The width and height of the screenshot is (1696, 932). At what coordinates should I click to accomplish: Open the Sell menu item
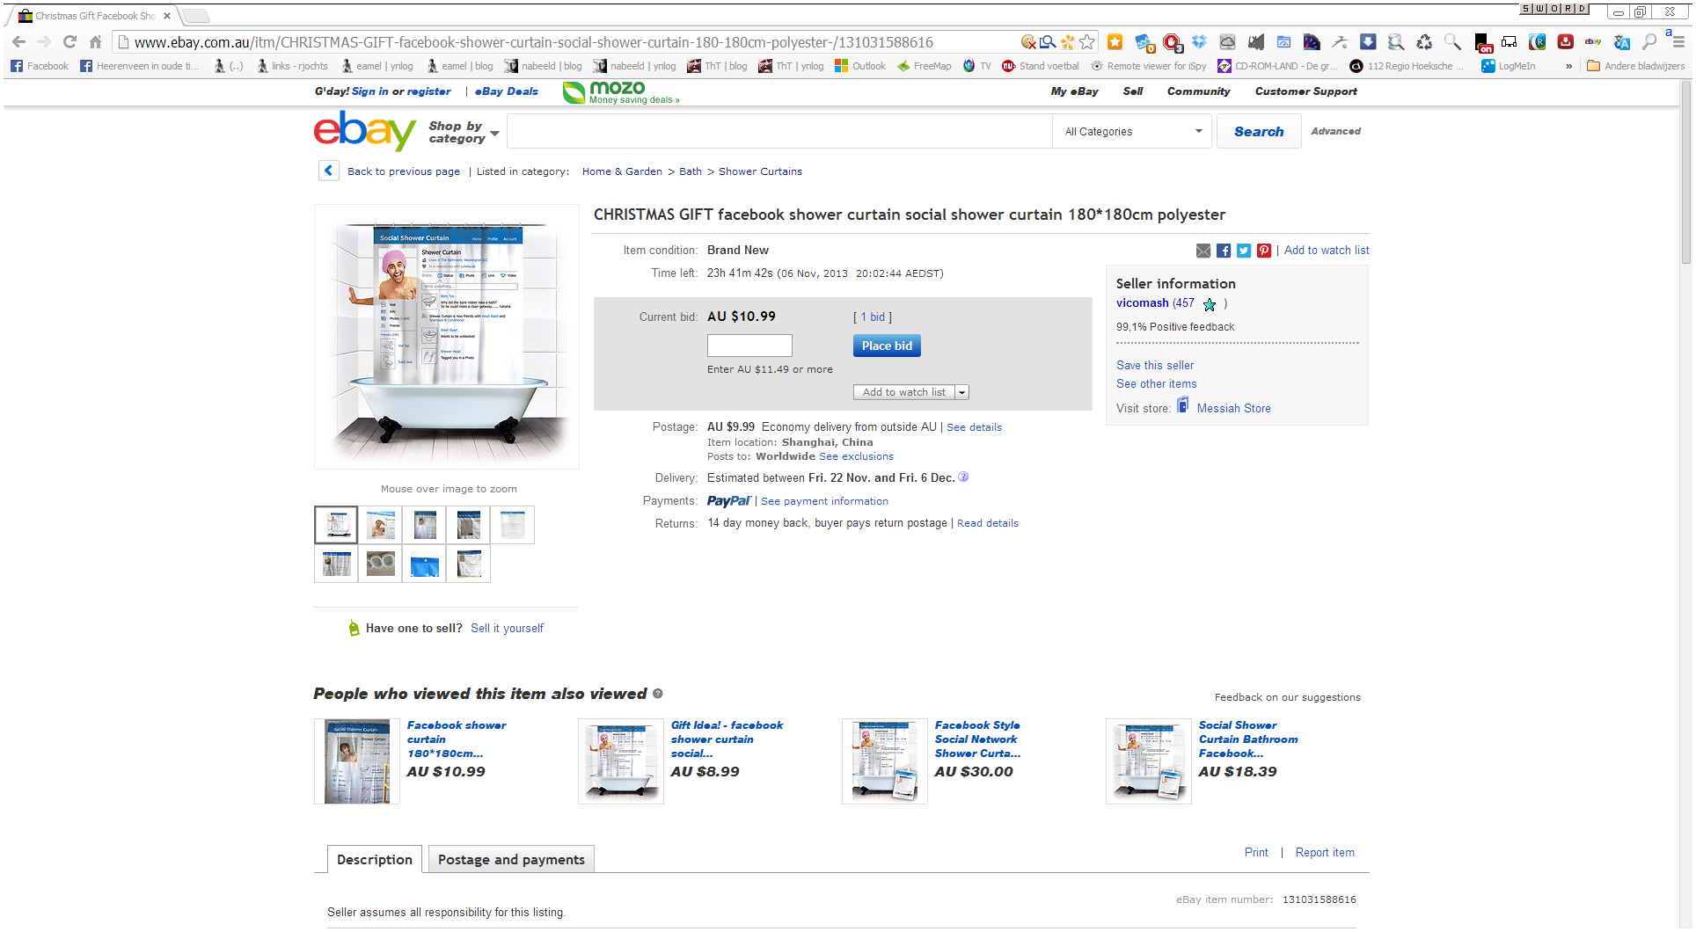point(1133,91)
